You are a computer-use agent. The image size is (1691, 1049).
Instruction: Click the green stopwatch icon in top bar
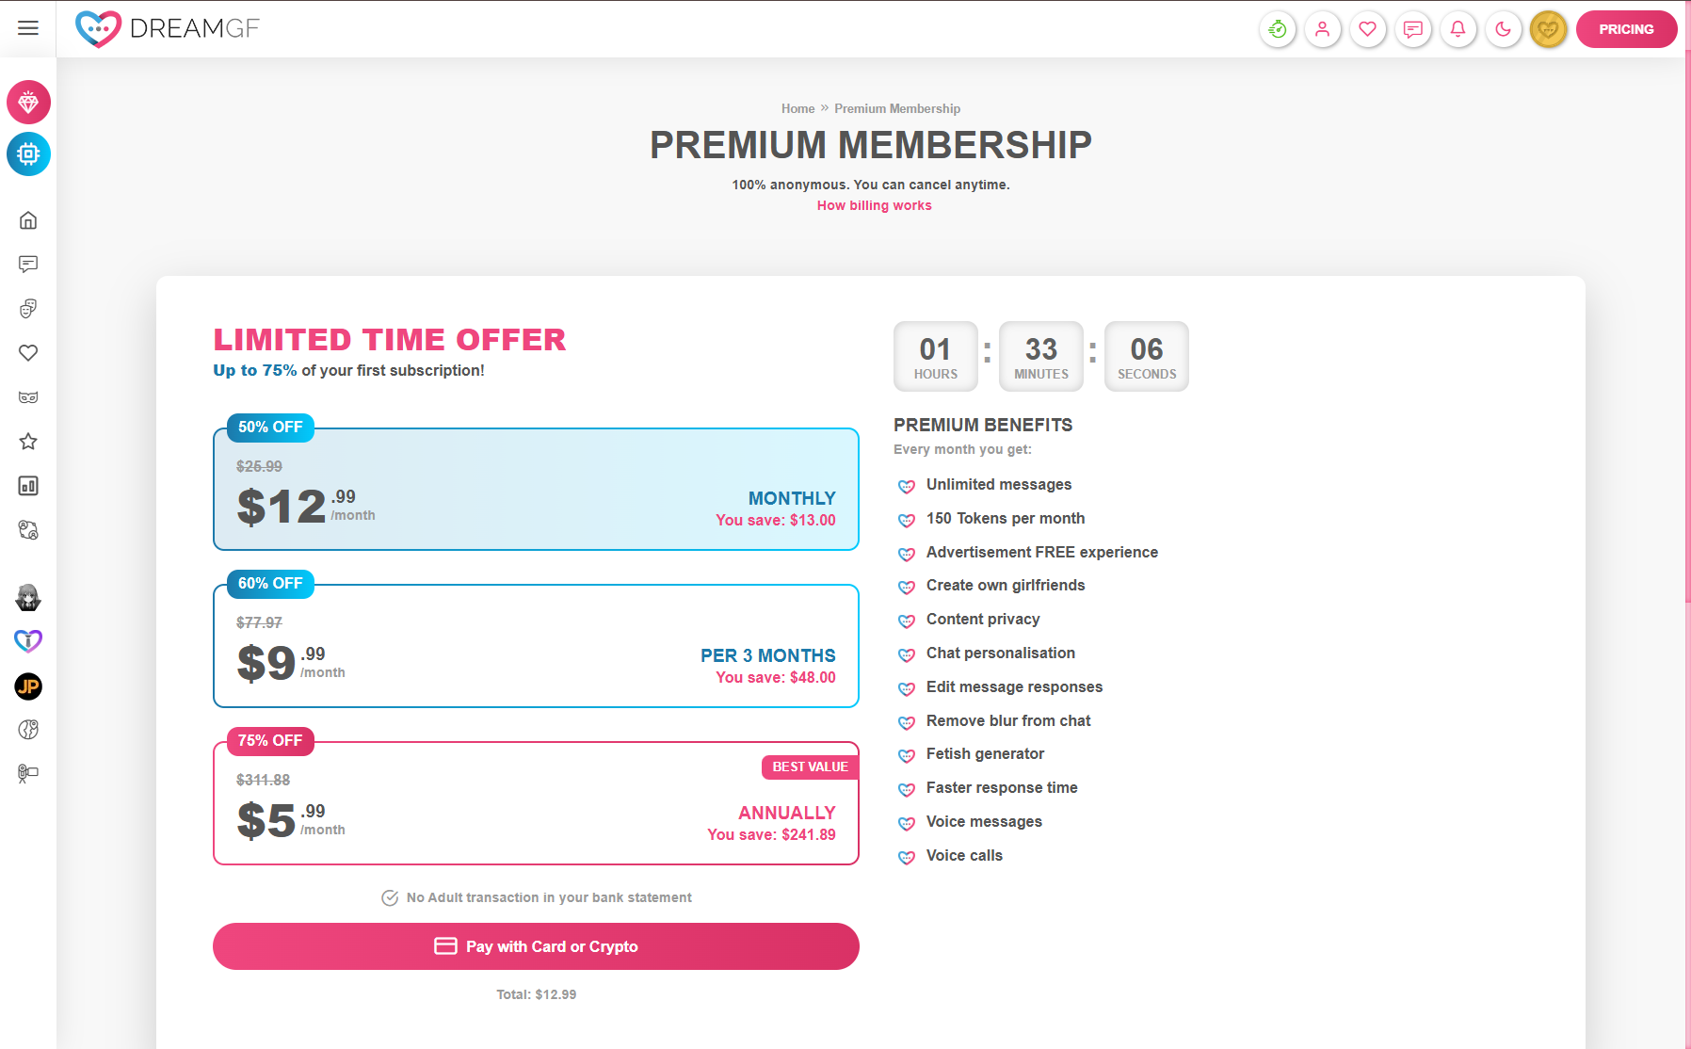pyautogui.click(x=1278, y=29)
